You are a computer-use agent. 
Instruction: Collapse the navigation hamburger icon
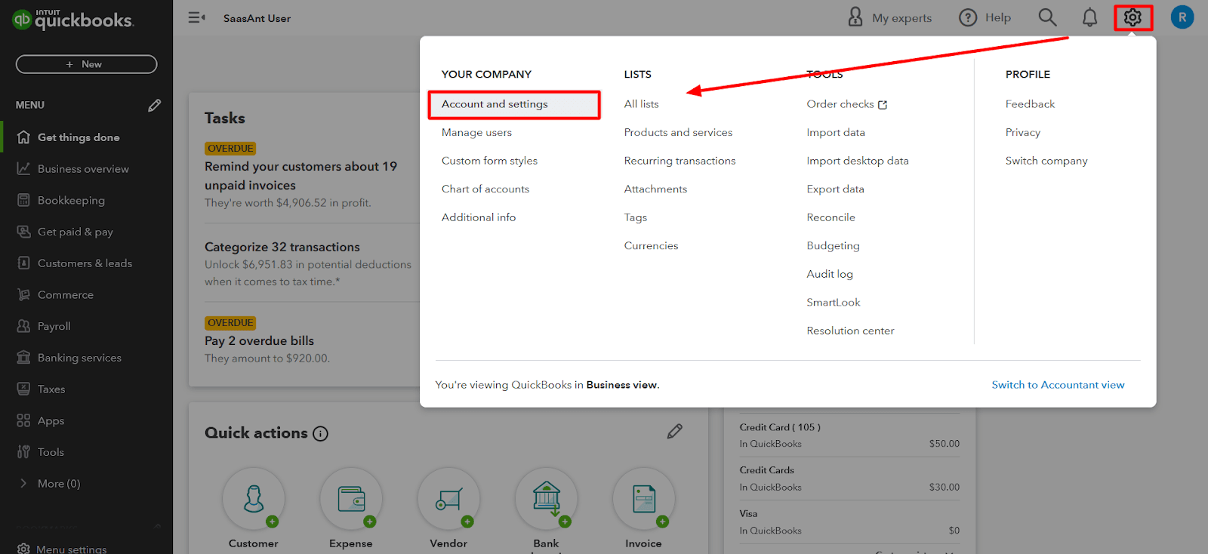tap(196, 17)
